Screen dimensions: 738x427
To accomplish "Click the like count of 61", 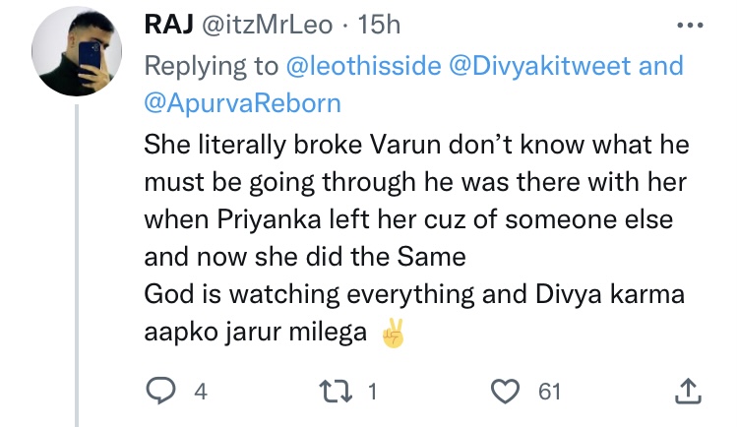I will (549, 392).
